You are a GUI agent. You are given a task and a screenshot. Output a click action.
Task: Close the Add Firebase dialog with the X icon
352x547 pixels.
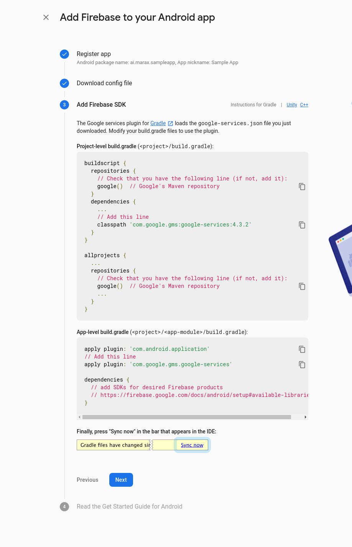point(46,17)
